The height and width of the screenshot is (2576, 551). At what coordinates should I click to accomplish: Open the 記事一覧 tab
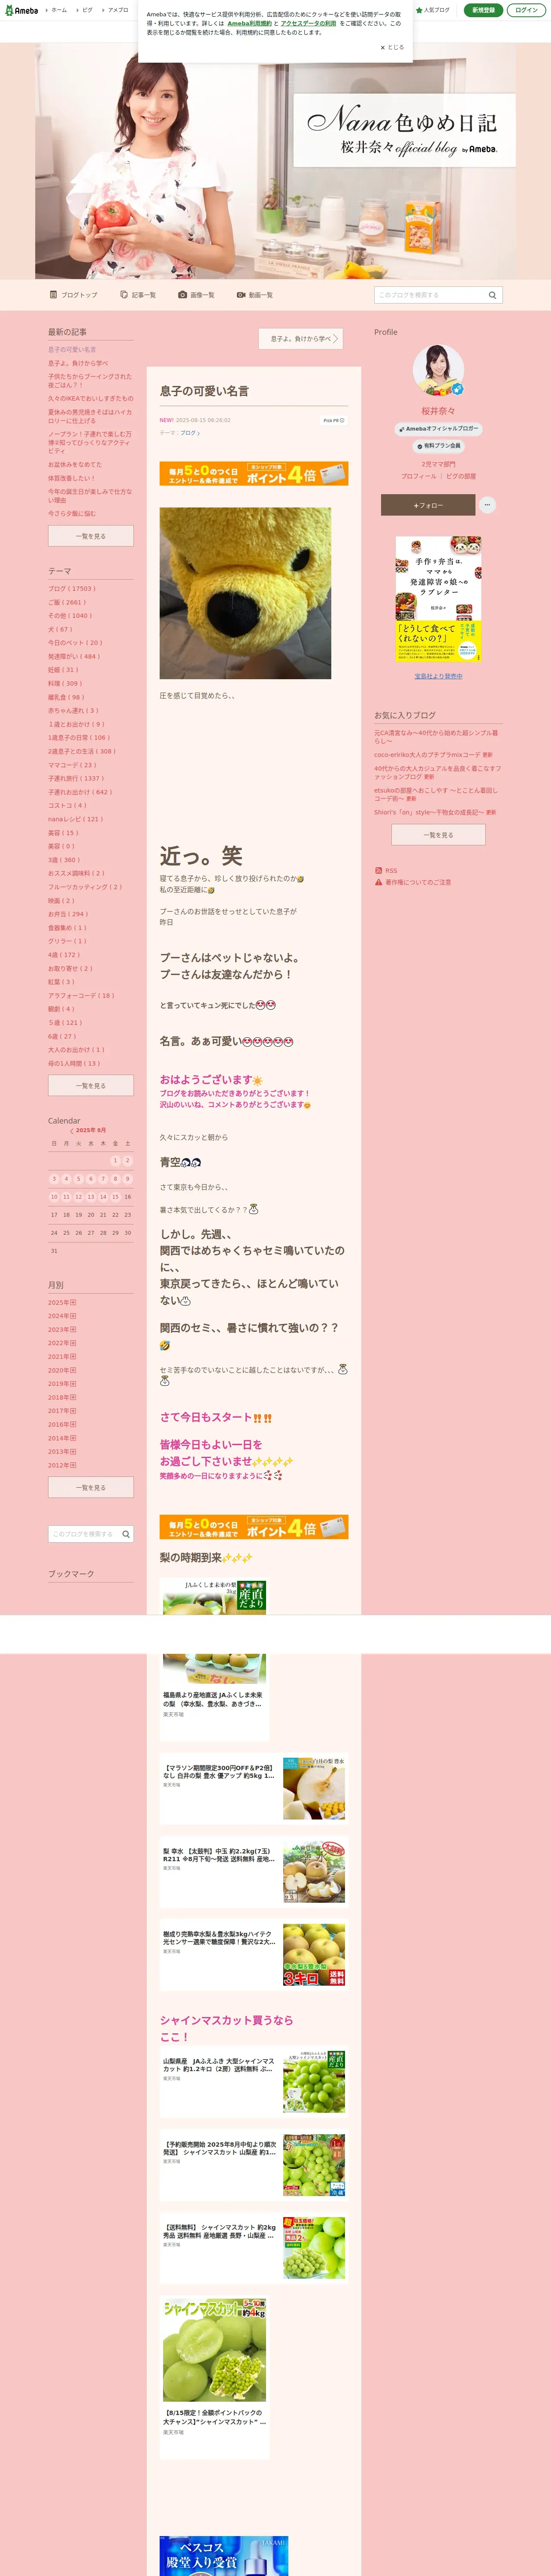(x=138, y=295)
